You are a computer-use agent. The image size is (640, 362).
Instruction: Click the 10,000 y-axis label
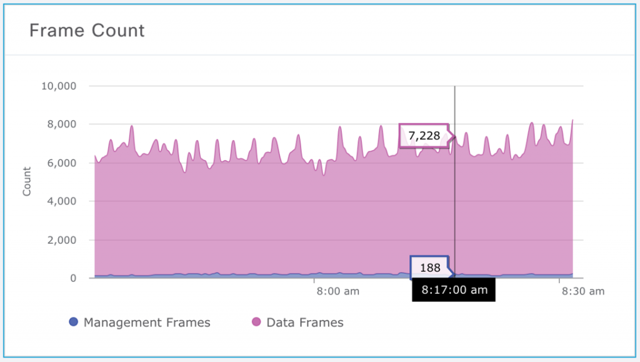pos(59,86)
